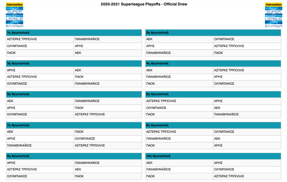Click away team ΑΣΤΕΡΑΣ ΤΡΙΠΟΛΗΣ in round 5
This screenshot has height=182, width=287.
[90, 114]
